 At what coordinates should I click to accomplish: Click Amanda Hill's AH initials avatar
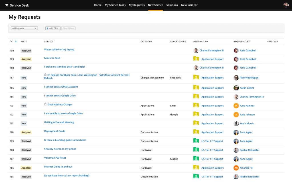click(x=236, y=168)
